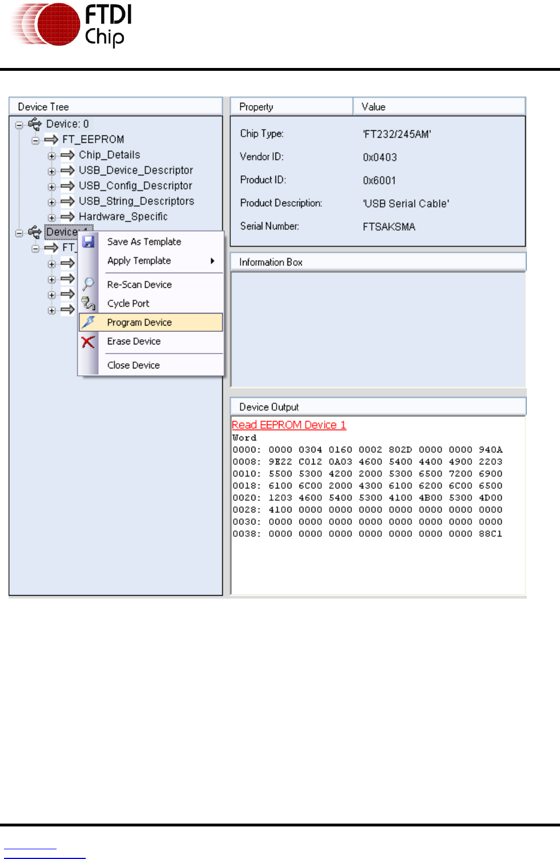Click the Program Device lightning icon

point(88,322)
